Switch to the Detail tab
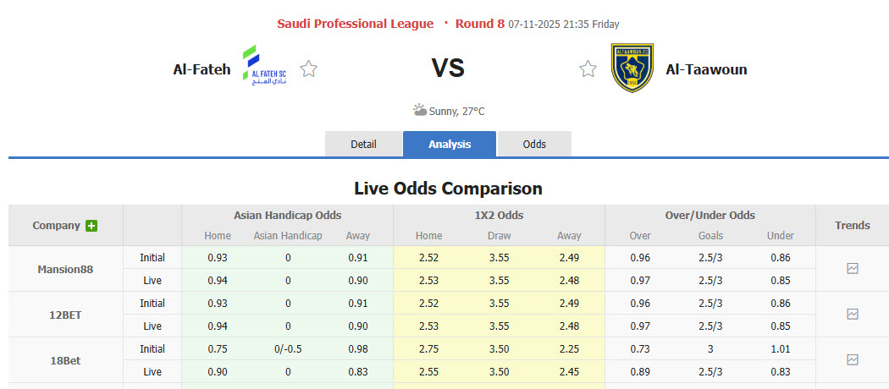The width and height of the screenshot is (889, 389). pos(363,145)
